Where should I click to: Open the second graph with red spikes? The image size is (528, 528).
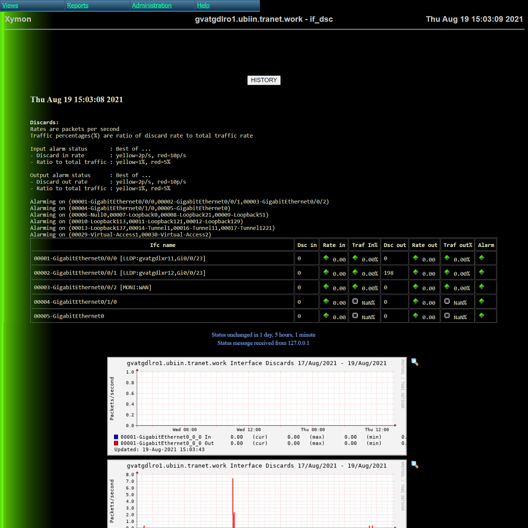pos(257,495)
